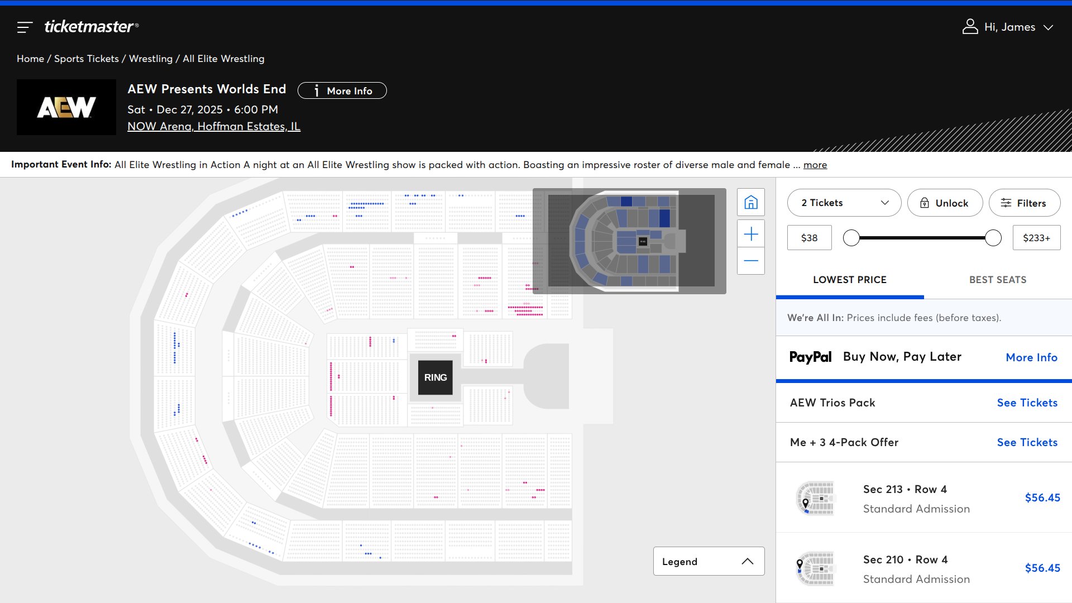Click the ticketmaster logo

click(x=91, y=26)
